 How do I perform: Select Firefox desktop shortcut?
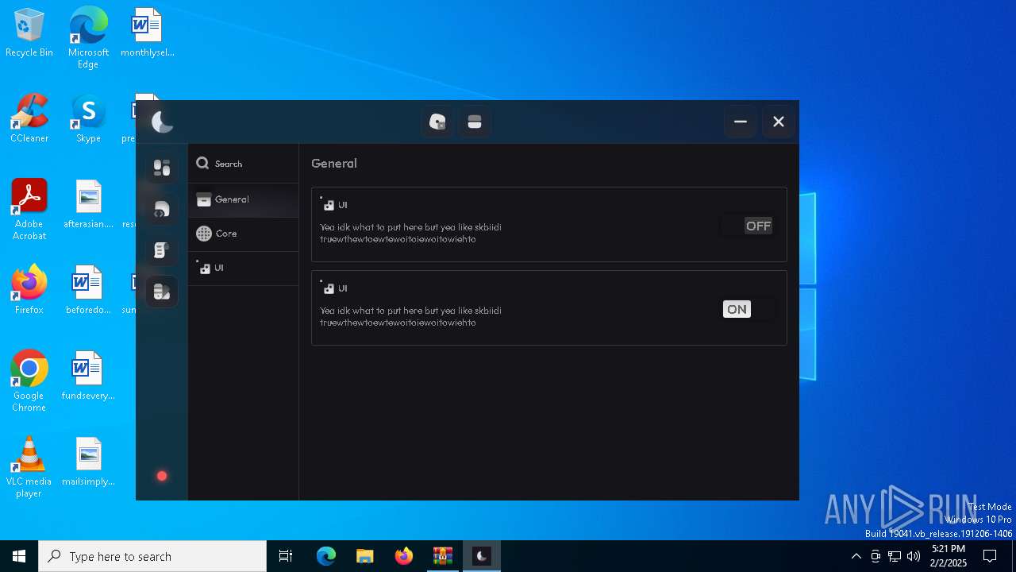coord(29,291)
